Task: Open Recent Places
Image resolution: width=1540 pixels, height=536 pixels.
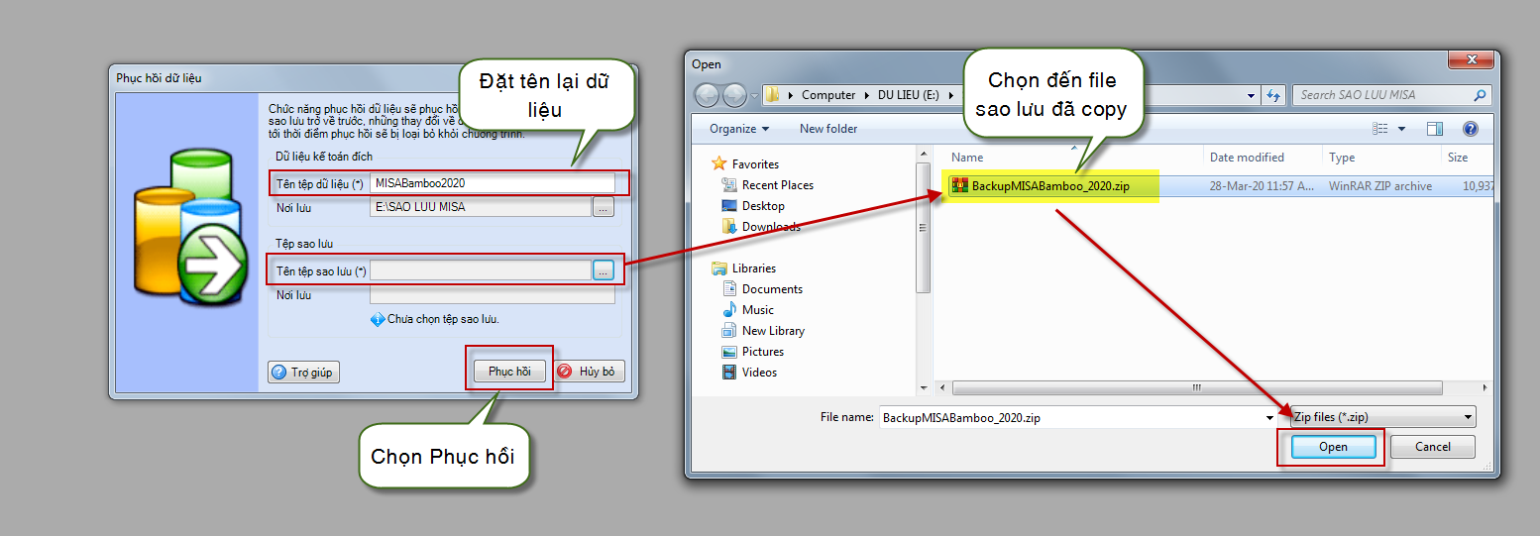Action: [778, 185]
